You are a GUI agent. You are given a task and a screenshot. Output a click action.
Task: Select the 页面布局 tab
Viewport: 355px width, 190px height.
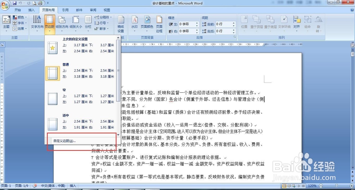48,10
